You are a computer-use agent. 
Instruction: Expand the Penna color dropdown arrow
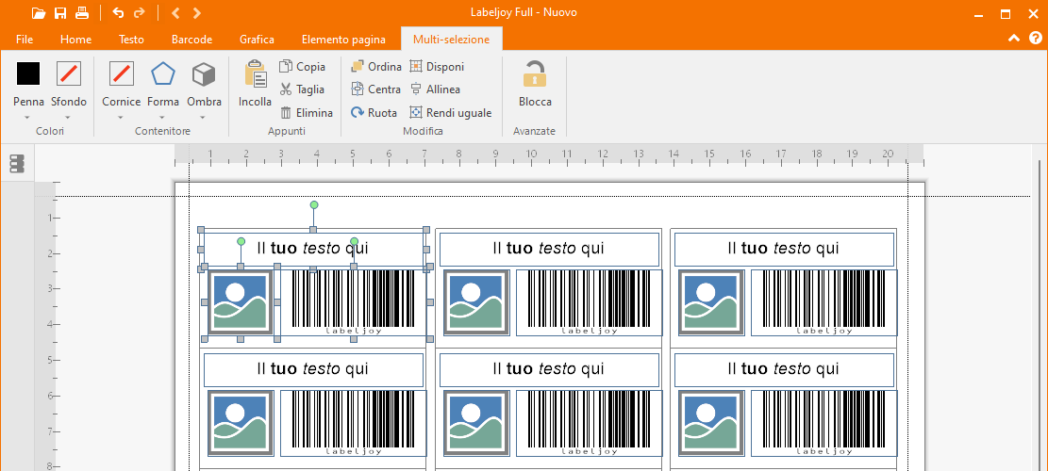coord(28,118)
